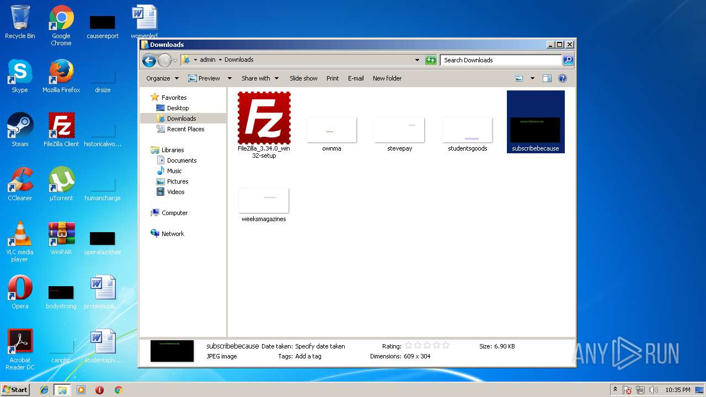Open the Videos library

point(175,192)
